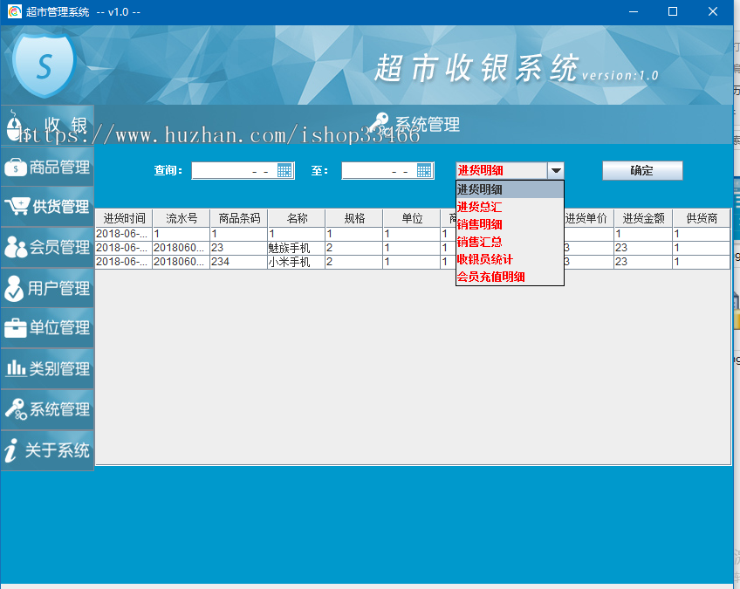
Task: Open 商品管理 in the sidebar
Action: tap(47, 167)
